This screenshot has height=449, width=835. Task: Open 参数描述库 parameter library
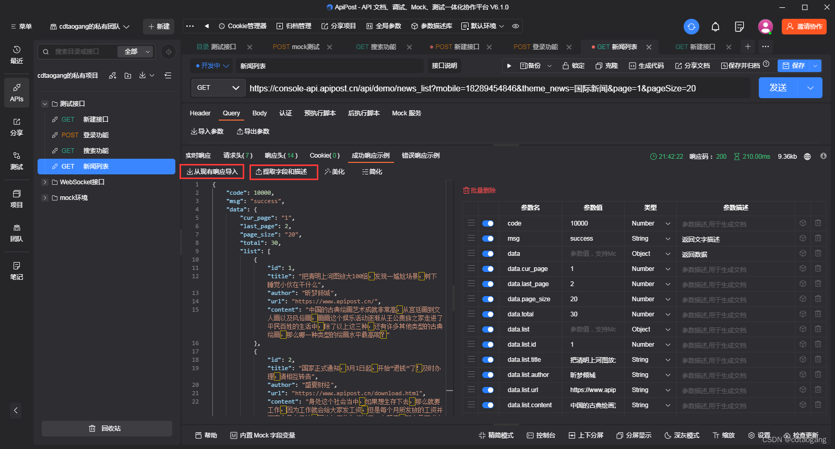pyautogui.click(x=432, y=26)
